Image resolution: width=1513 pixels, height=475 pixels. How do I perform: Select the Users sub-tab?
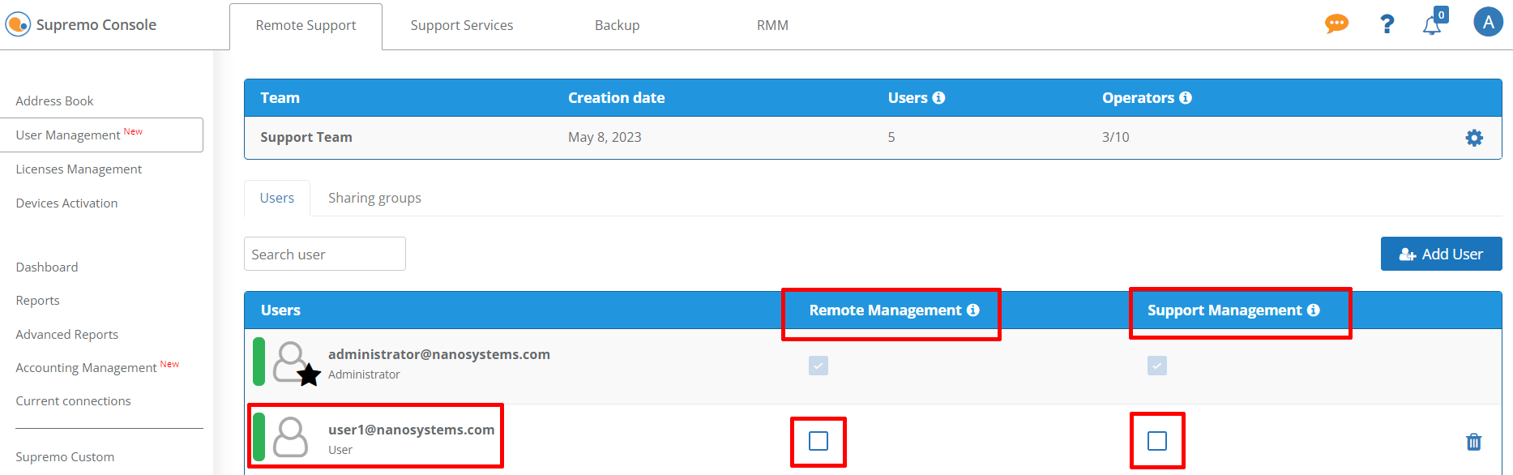[277, 198]
